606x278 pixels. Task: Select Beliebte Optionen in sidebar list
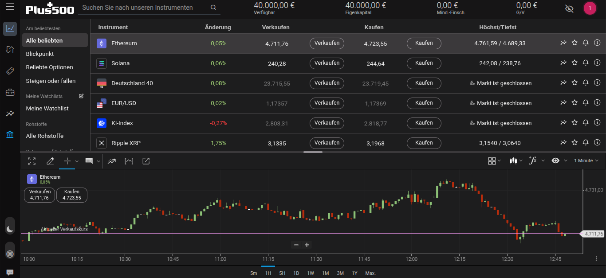coord(50,67)
